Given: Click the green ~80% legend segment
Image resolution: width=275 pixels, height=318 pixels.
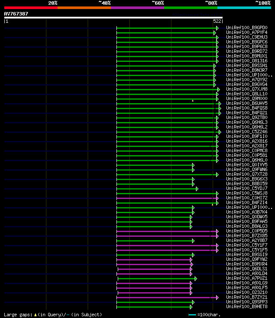Looking at the screenshot, I should pos(191,8).
